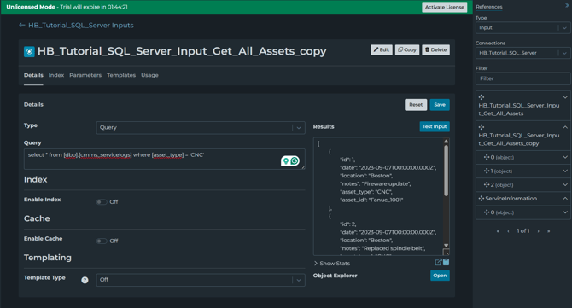Viewport: 572px width, 308px height.
Task: Open the Object Explorer
Action: coord(440,276)
